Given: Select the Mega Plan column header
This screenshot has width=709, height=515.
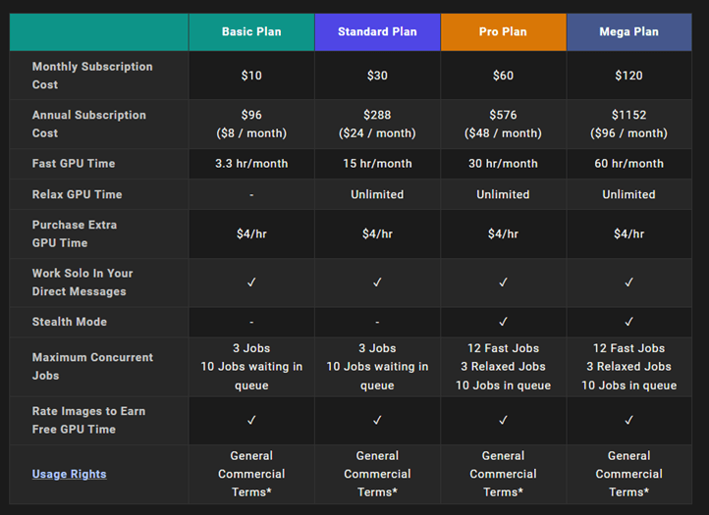Looking at the screenshot, I should (x=628, y=31).
